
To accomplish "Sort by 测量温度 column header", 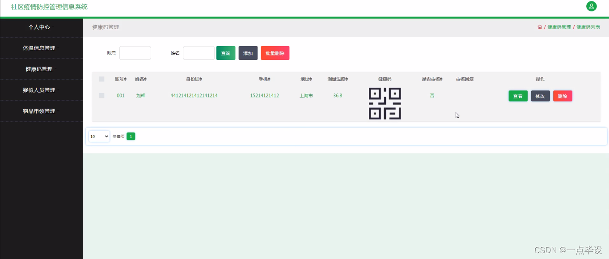I will click(x=338, y=79).
